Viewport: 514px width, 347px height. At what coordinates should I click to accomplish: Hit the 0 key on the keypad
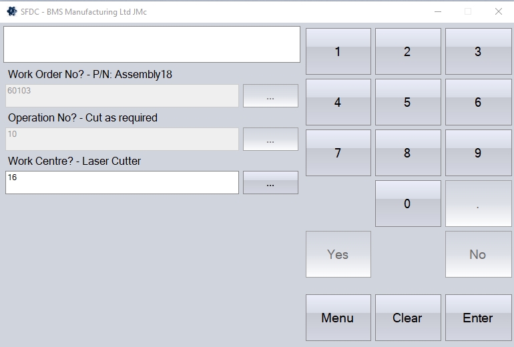(407, 204)
